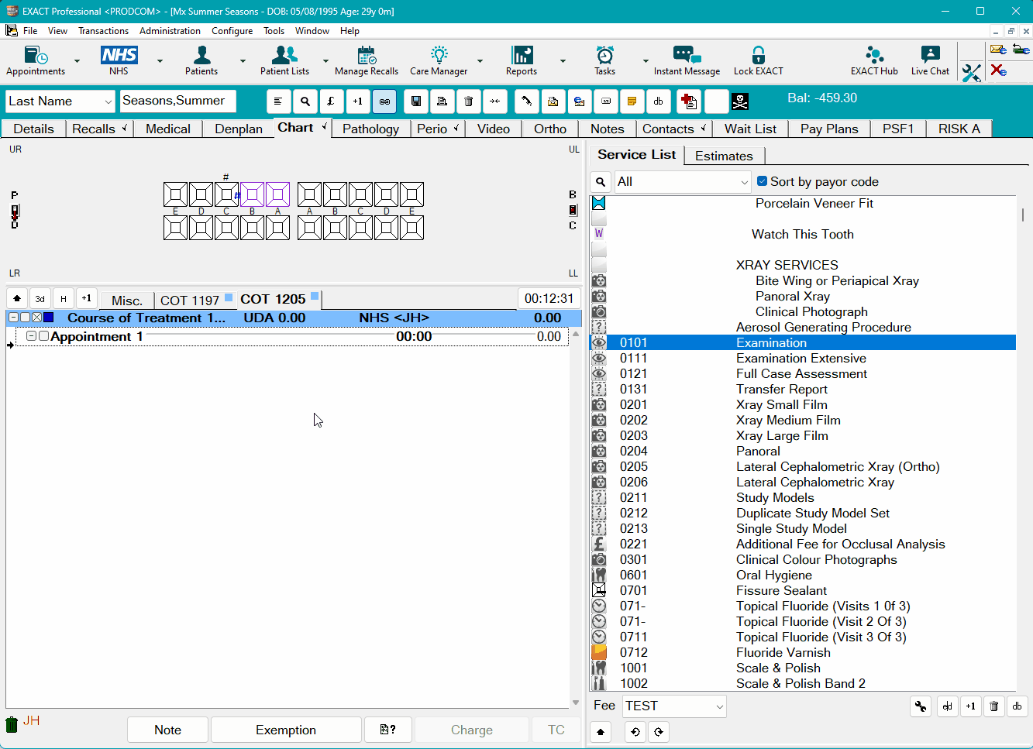Tick the first empty checkbox on the Course of Treatment row
The image size is (1033, 749).
tap(25, 318)
